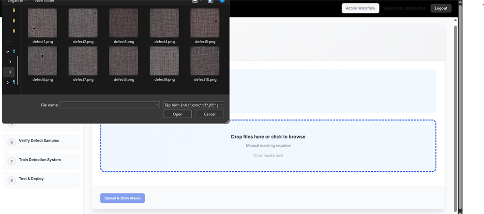Screen dimensions: 484x214
Task: Select the defect1.png thumbnail
Action: coord(42,23)
